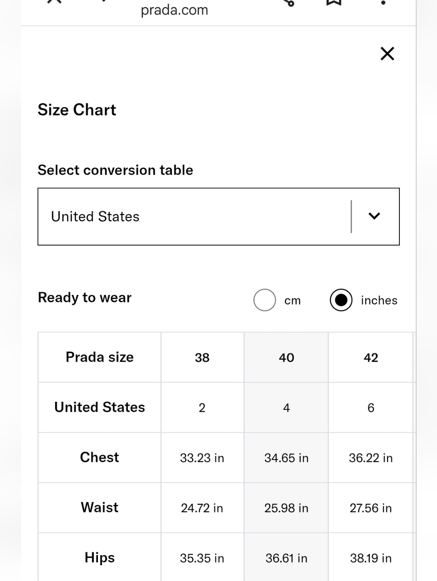Close the Size Chart panel
This screenshot has width=437, height=581.
pyautogui.click(x=387, y=54)
